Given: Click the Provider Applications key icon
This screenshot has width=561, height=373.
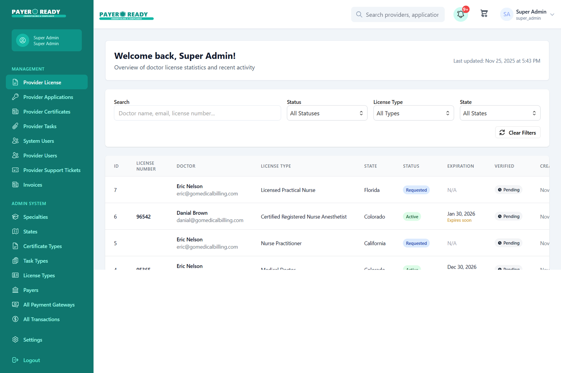Looking at the screenshot, I should [15, 97].
